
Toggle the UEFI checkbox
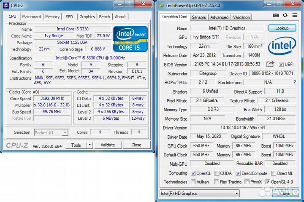point(281,64)
